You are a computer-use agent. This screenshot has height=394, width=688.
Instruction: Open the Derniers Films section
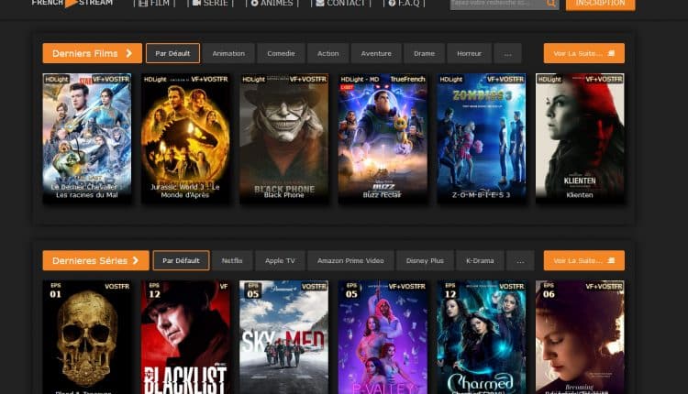92,53
